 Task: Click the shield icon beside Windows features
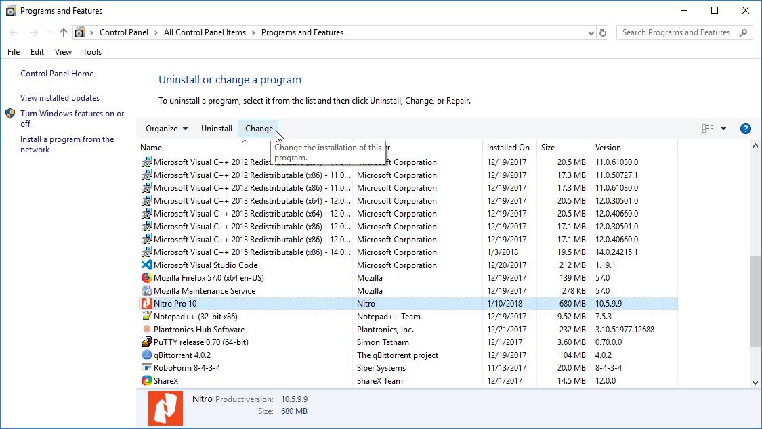click(10, 114)
